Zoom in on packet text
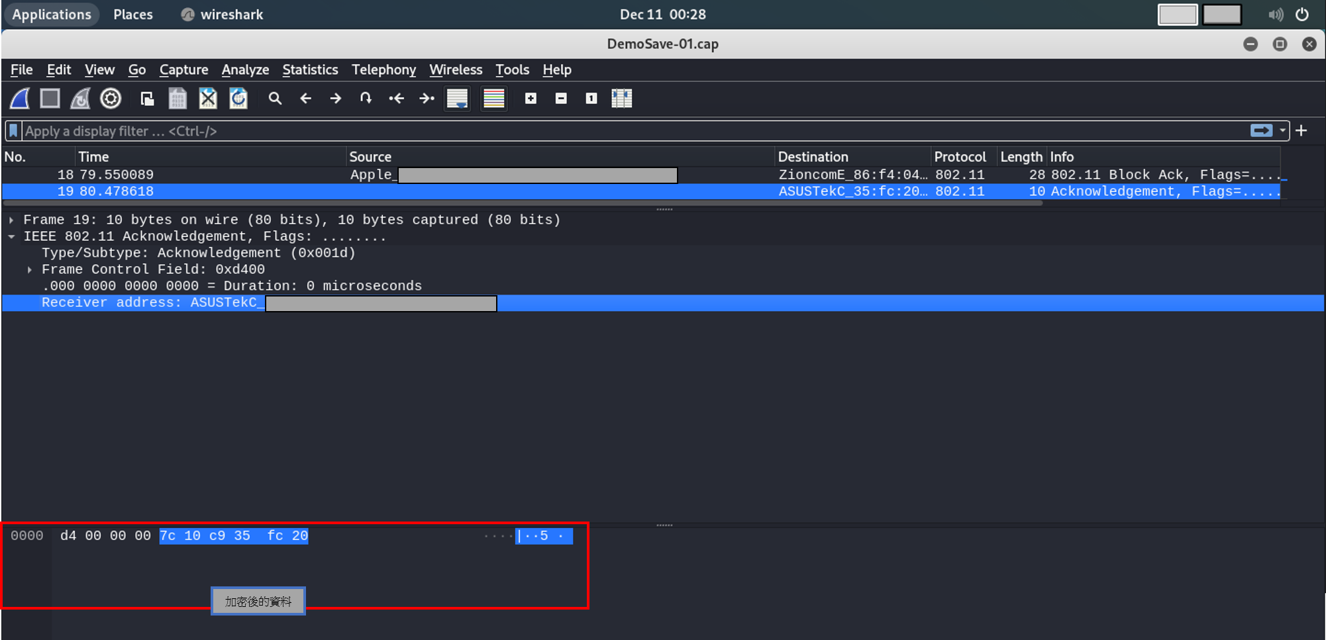Screen dimensions: 1326x640 [x=531, y=99]
